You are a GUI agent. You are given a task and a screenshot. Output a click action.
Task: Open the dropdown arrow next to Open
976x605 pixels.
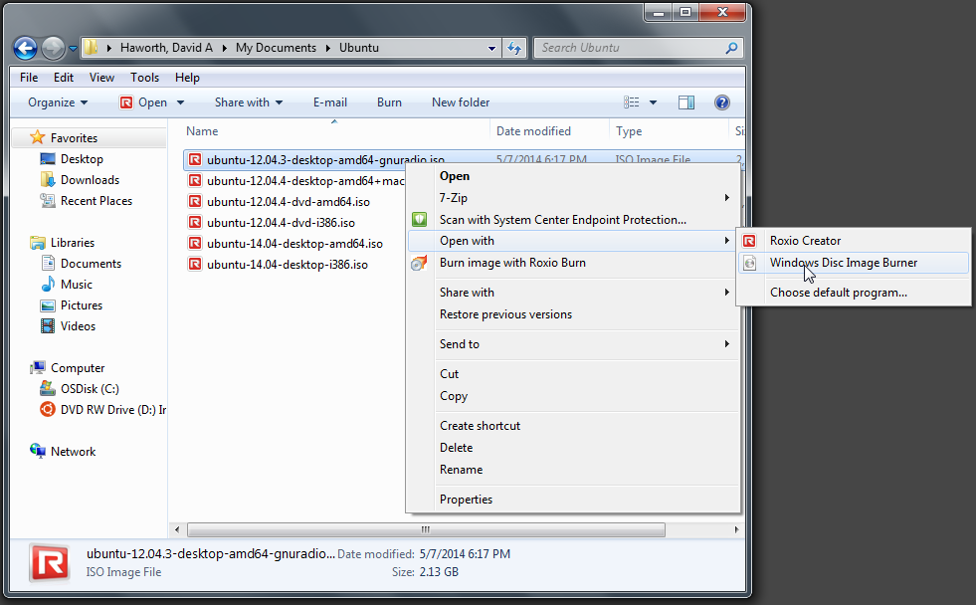[x=180, y=102]
